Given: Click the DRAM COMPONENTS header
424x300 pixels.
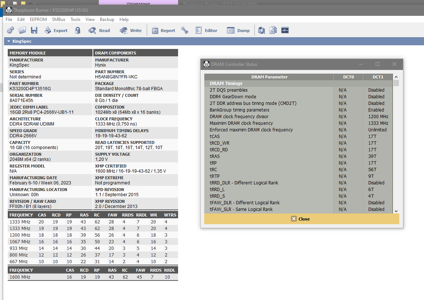Looking at the screenshot, I should (x=136, y=53).
